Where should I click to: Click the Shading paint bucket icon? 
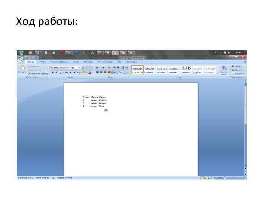(x=120, y=73)
